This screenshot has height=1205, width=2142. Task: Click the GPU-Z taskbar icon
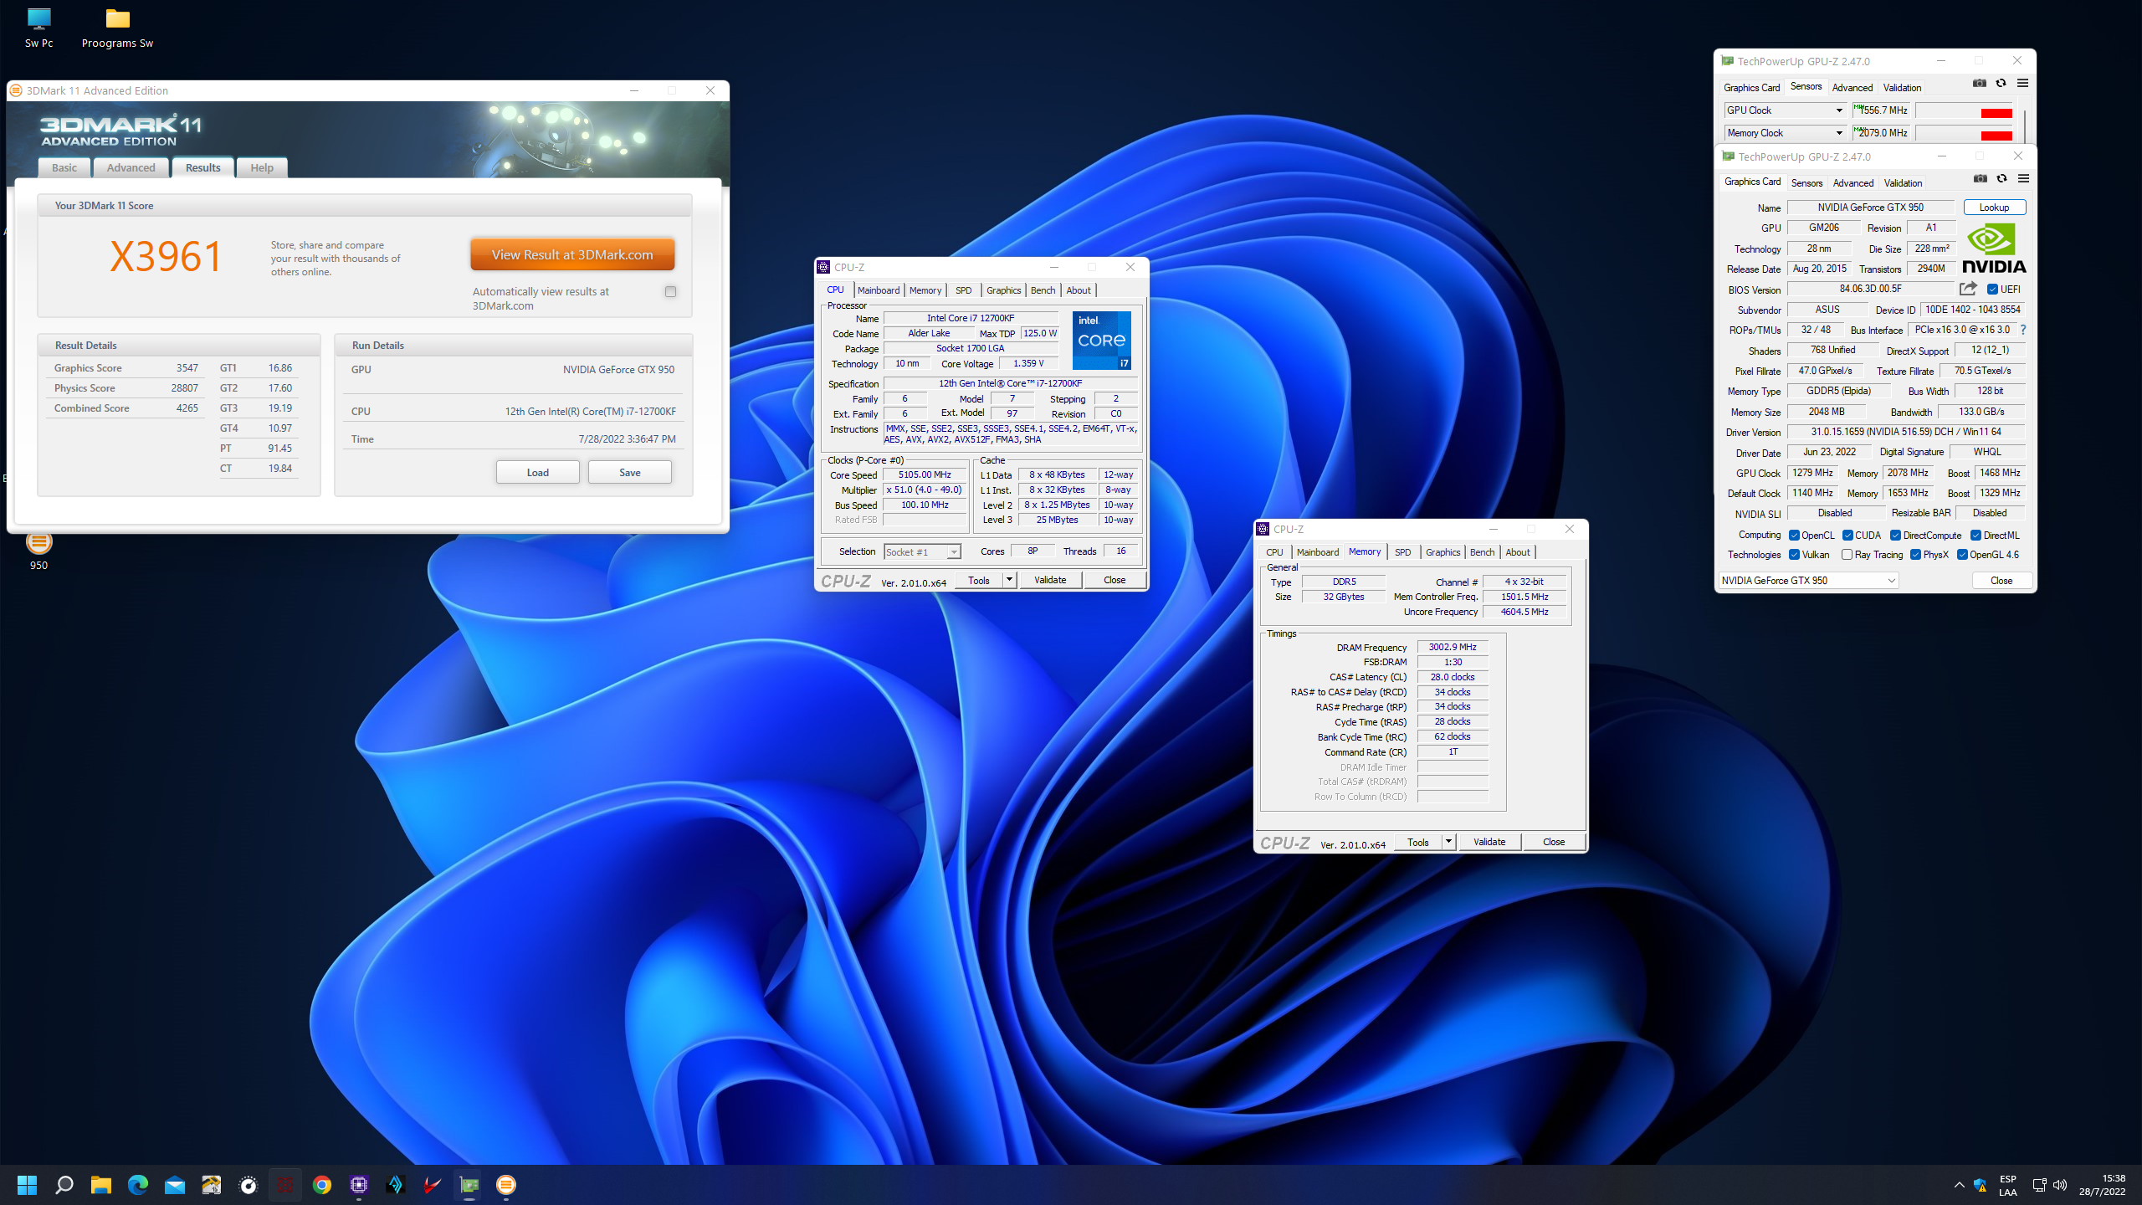(x=469, y=1185)
